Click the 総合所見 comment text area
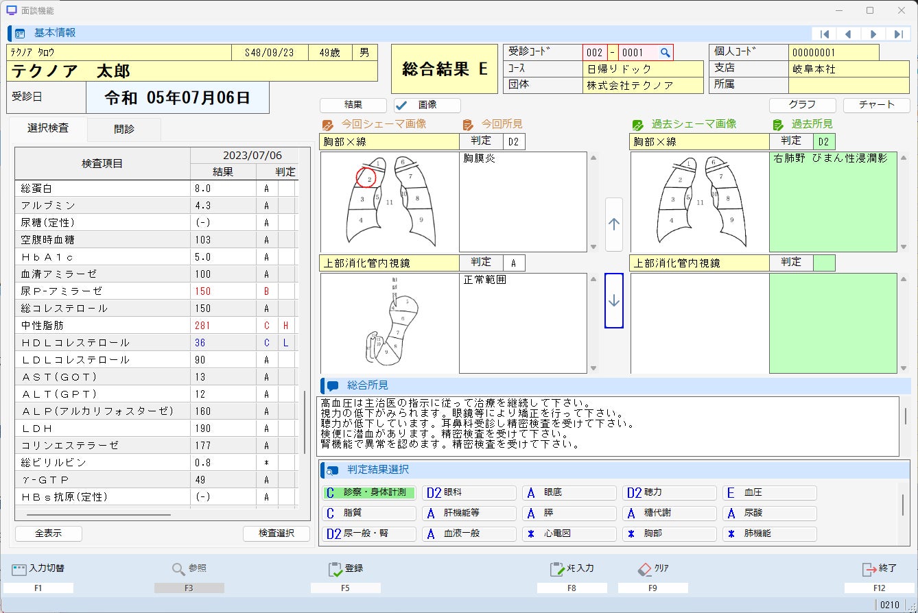Image resolution: width=918 pixels, height=613 pixels. point(608,426)
